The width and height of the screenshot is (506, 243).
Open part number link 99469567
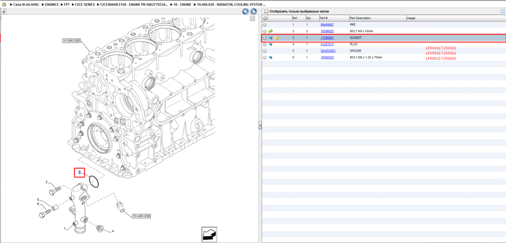click(x=327, y=25)
